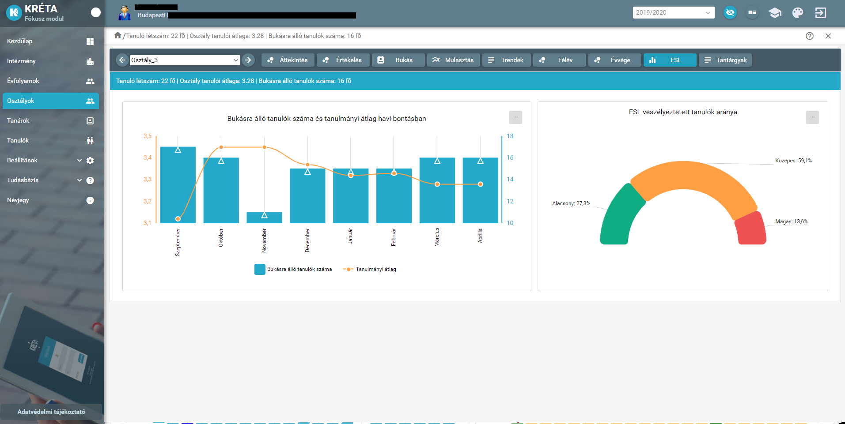
Task: Open options menu of ESL gauge chart
Action: pos(812,117)
